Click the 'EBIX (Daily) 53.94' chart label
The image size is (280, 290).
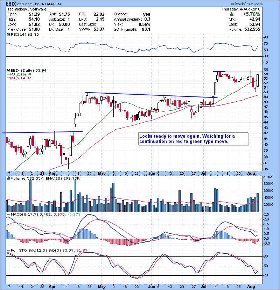click(x=29, y=70)
